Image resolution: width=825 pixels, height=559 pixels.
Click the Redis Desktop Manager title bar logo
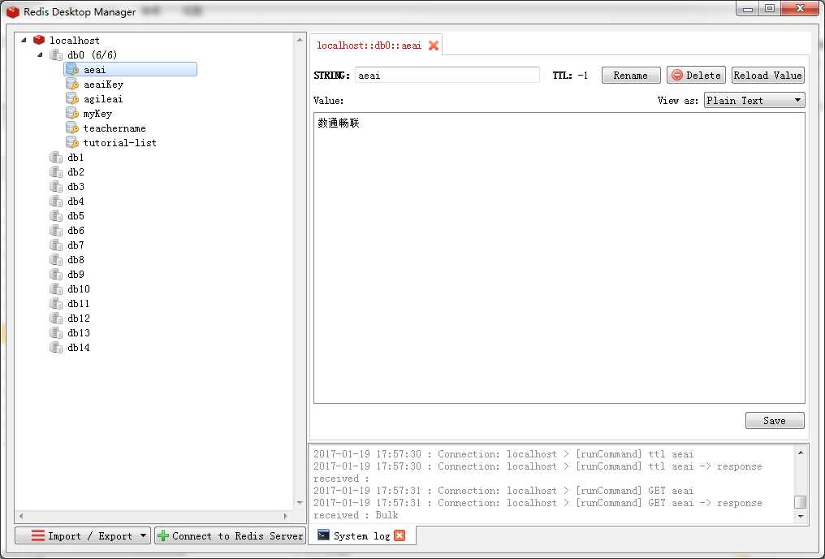13,11
